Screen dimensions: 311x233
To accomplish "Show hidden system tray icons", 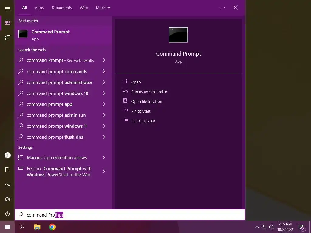I will click(x=257, y=227).
